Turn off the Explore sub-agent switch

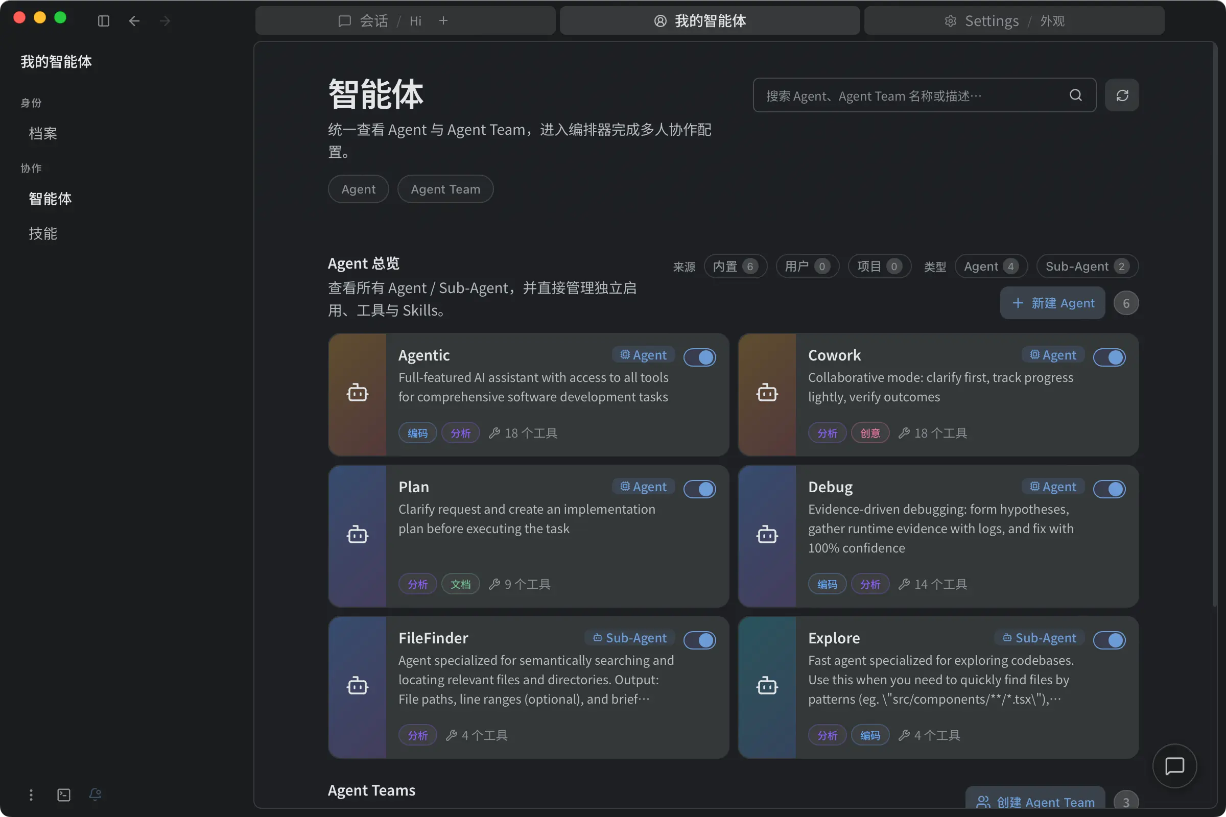click(x=1109, y=640)
